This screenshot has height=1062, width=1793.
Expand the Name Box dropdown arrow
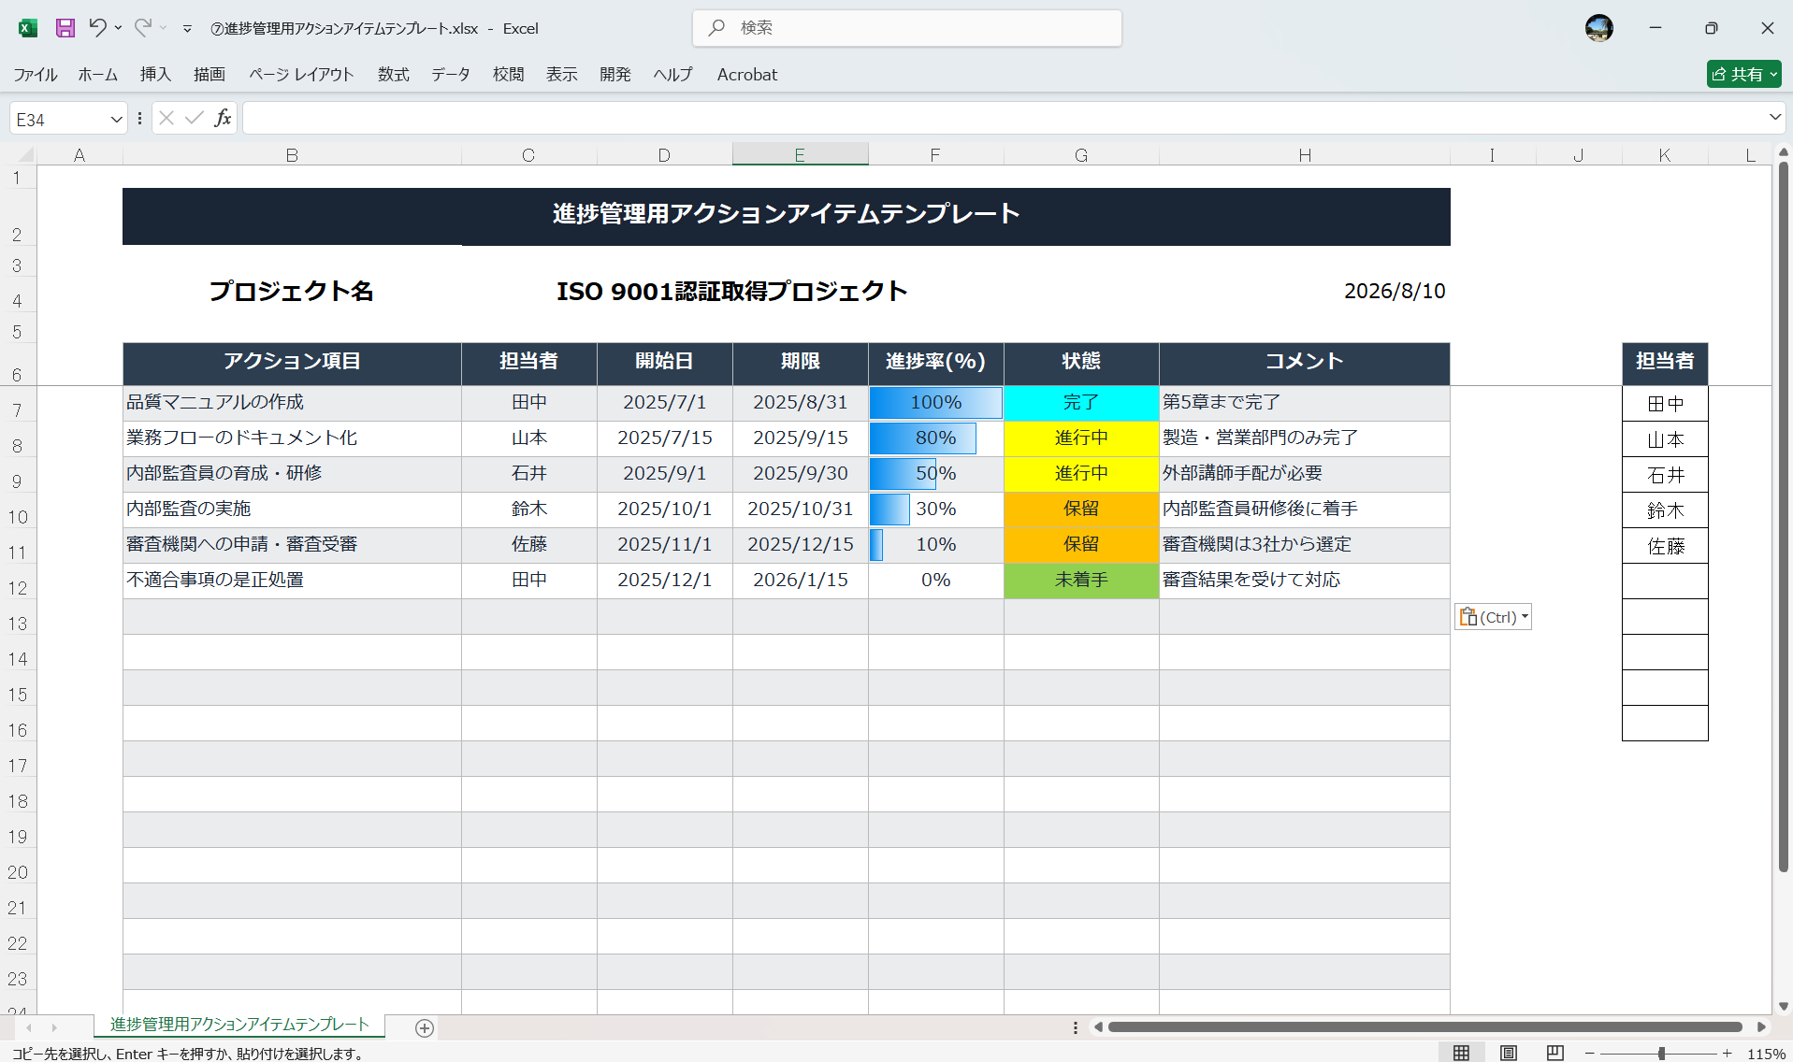coord(116,120)
